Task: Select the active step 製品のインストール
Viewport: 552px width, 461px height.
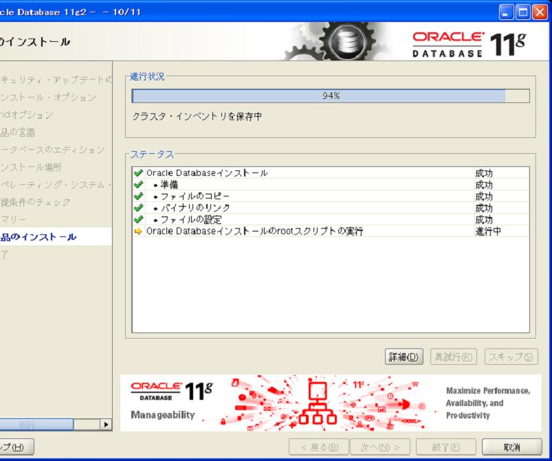Action: tap(38, 237)
